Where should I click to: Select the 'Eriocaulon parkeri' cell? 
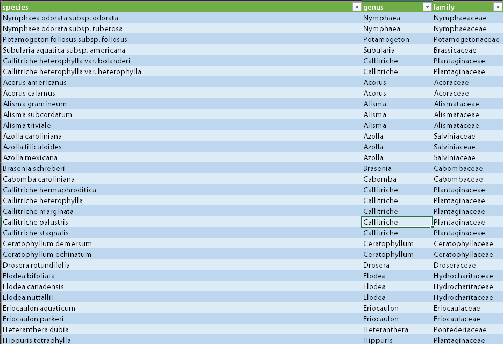pyautogui.click(x=182, y=319)
